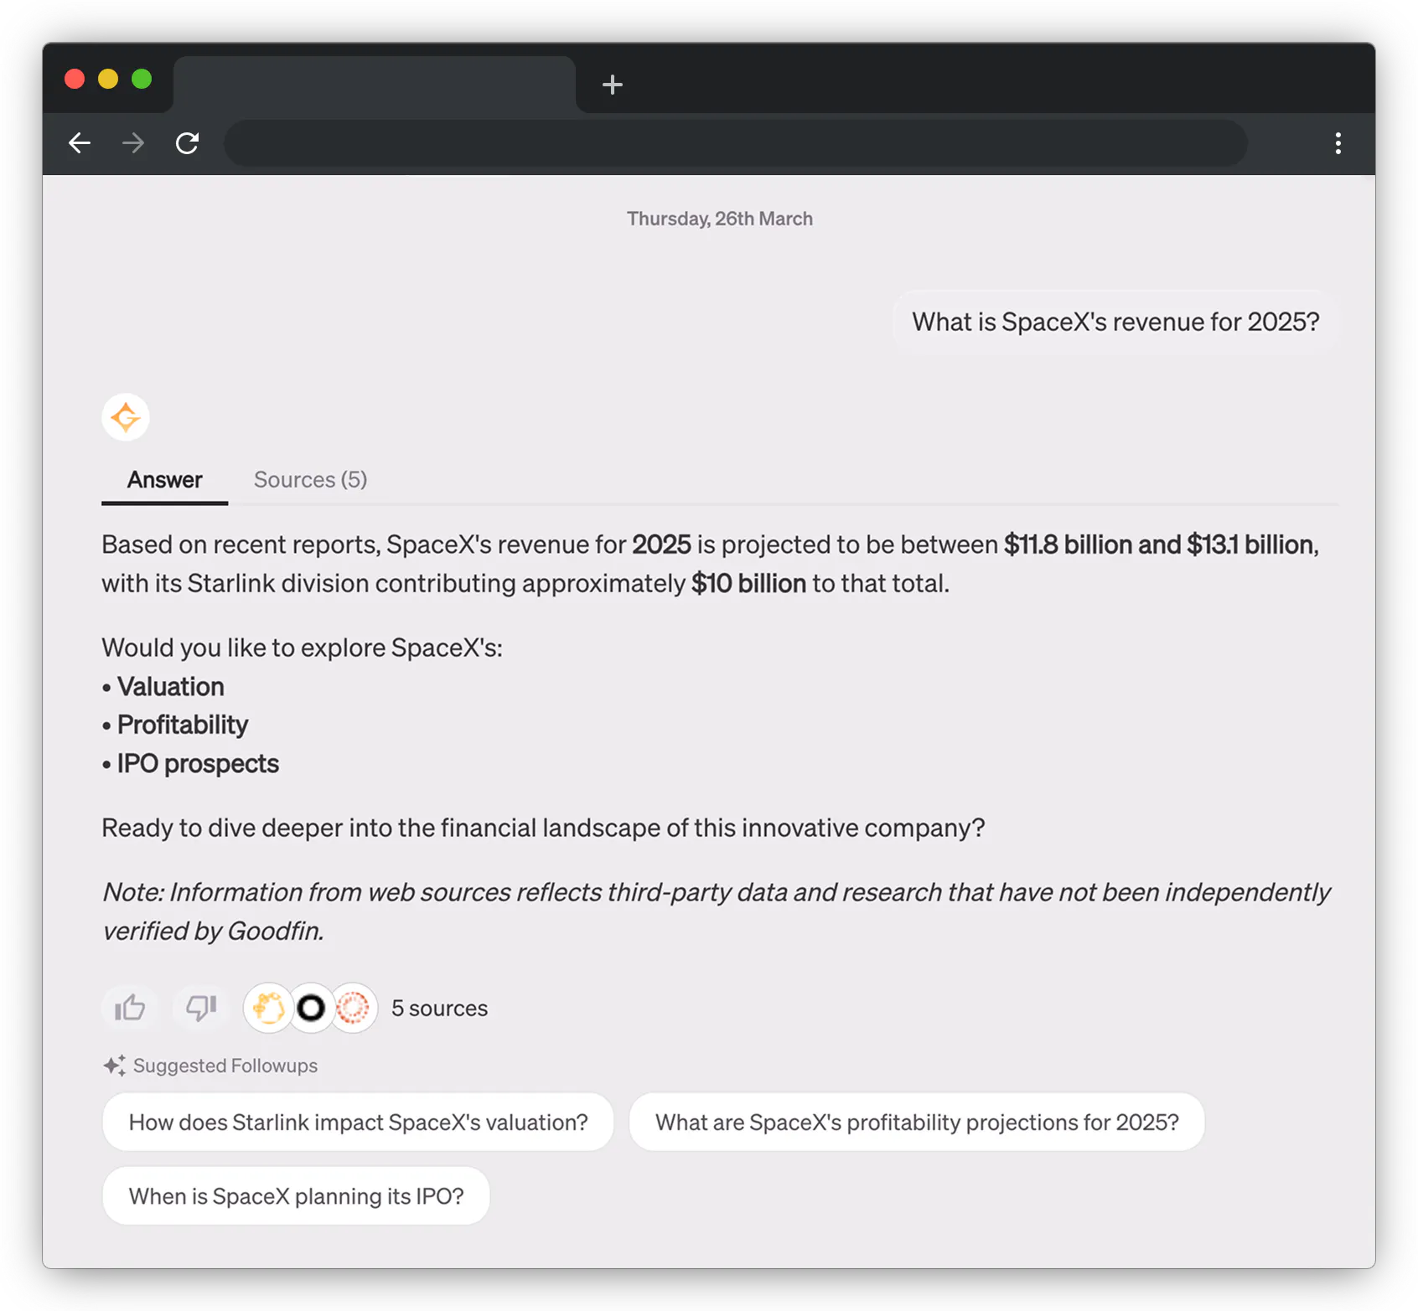Click the yellow source icon
Screen dimensions: 1418x1311
tap(268, 1008)
